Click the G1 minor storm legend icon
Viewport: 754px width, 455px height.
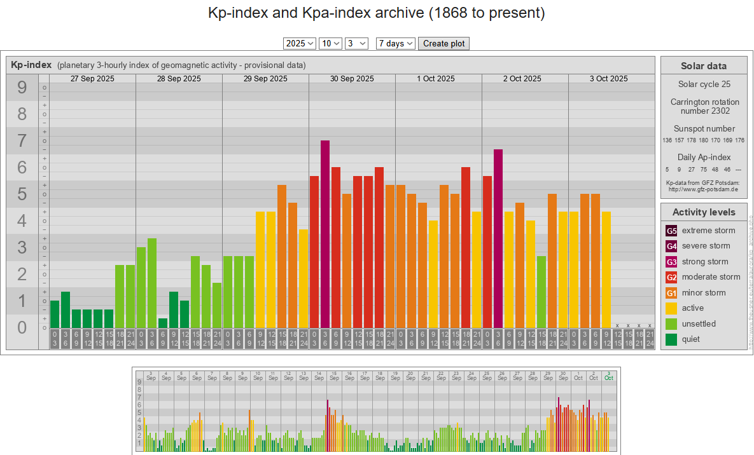671,293
